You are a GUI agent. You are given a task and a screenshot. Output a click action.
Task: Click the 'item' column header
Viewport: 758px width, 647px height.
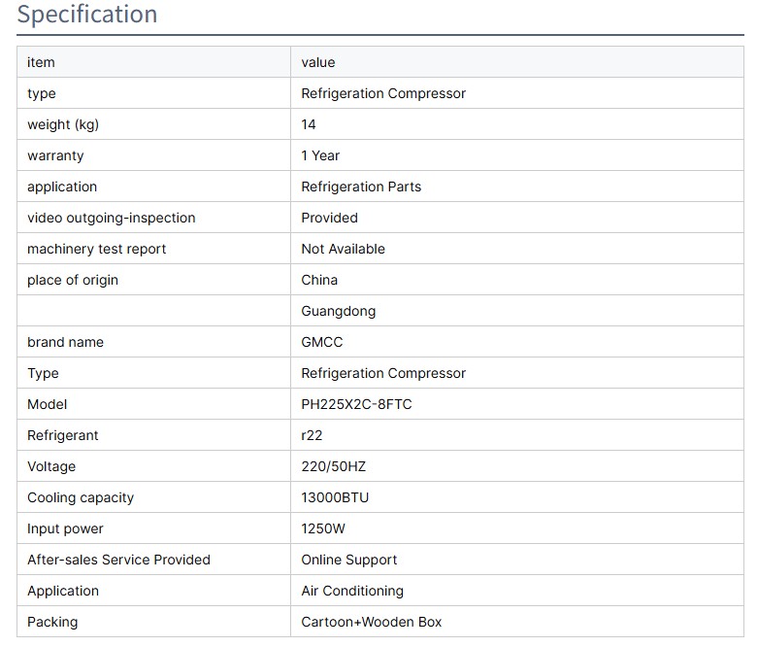coord(41,62)
